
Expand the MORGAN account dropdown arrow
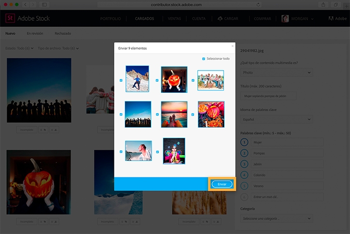click(312, 19)
